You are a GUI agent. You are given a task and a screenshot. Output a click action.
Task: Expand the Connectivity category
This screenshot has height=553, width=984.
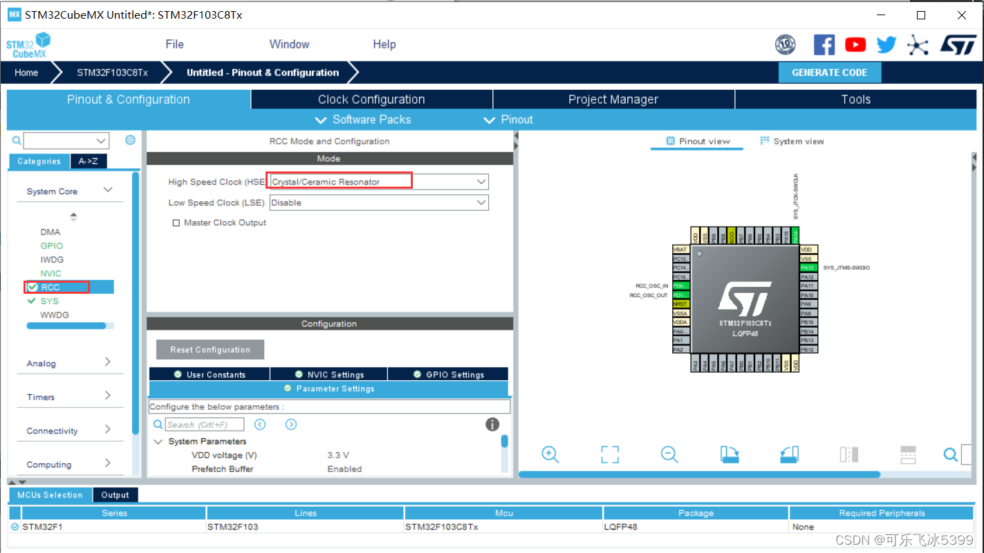click(x=108, y=429)
